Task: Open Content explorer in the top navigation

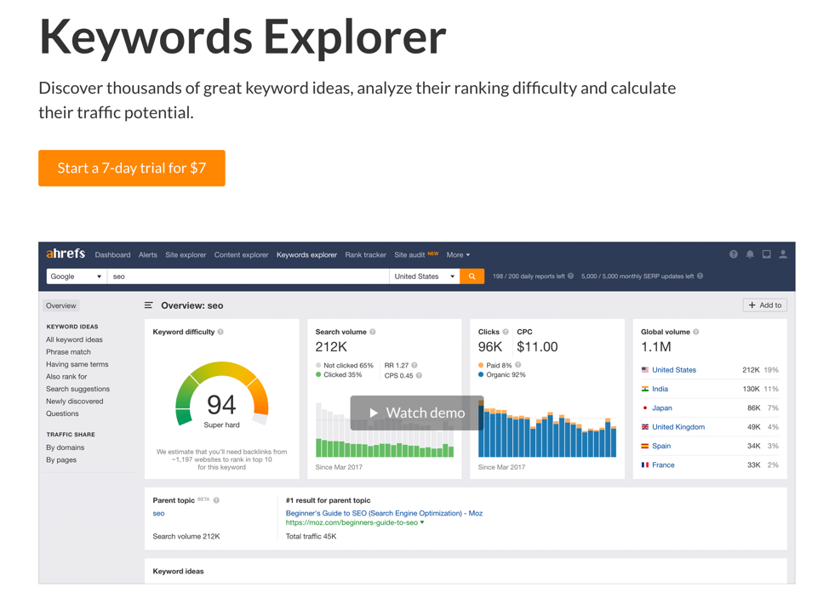Action: click(241, 254)
